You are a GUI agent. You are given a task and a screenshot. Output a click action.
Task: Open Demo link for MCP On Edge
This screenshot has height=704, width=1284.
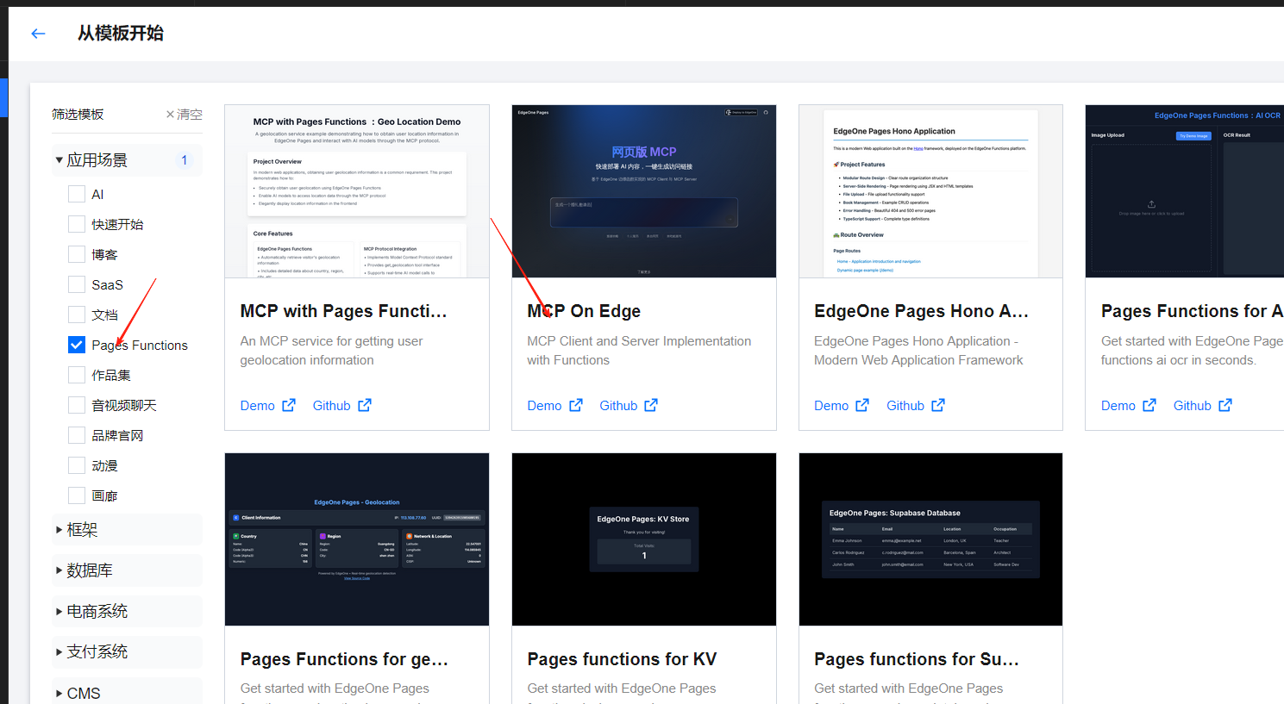click(545, 406)
